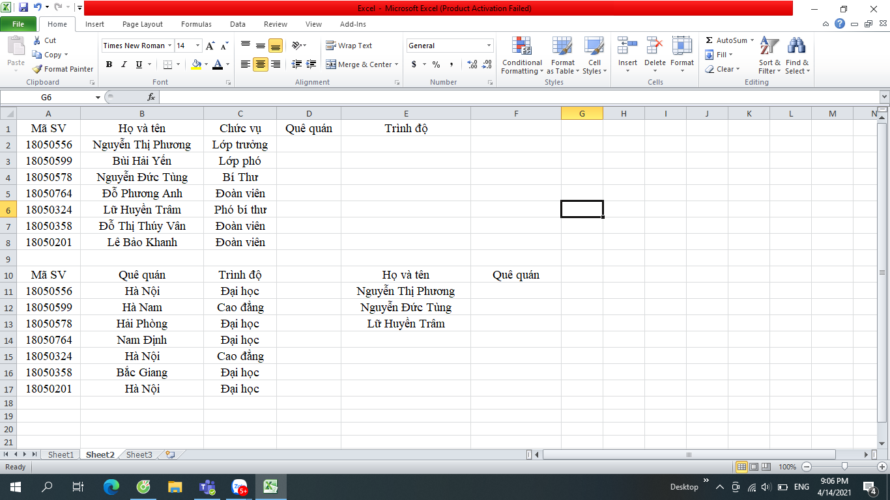Click the Paste icon
Viewport: 890px width, 500px height.
coord(16,47)
